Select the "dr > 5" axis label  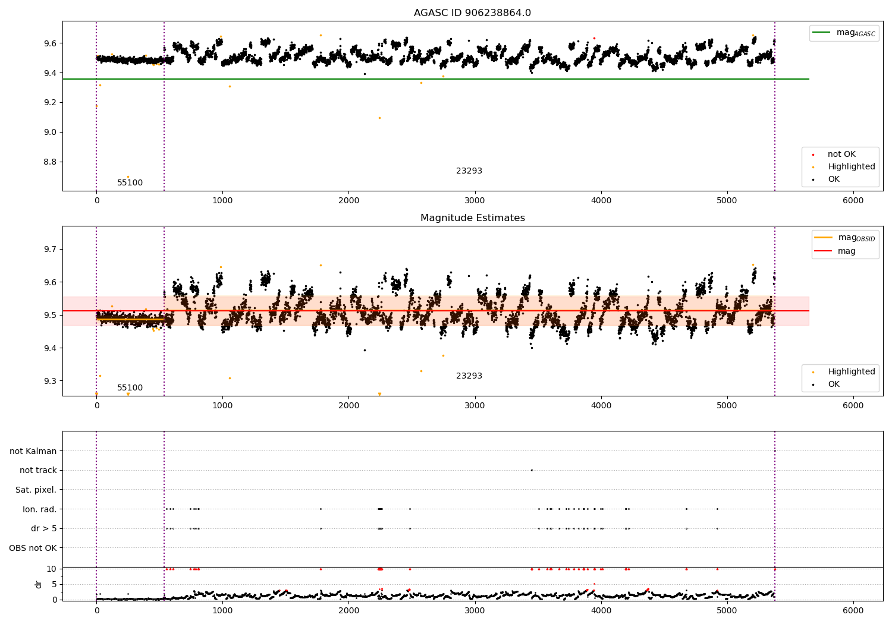pyautogui.click(x=44, y=529)
